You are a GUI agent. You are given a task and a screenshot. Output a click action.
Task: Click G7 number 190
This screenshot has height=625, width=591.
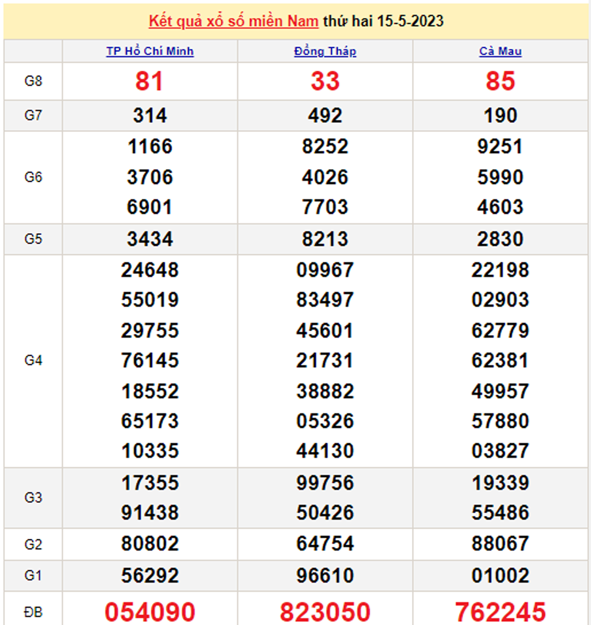[500, 115]
